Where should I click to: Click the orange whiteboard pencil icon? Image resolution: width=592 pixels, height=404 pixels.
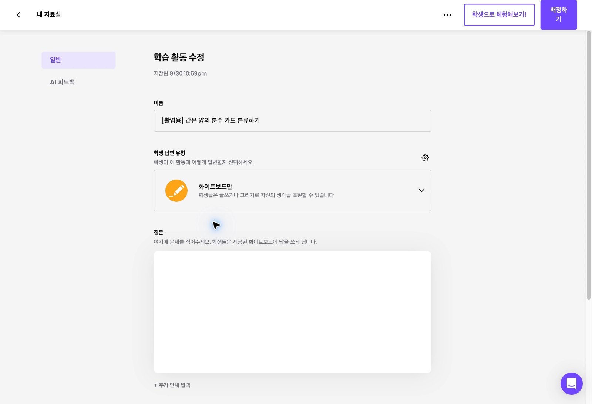tap(176, 191)
